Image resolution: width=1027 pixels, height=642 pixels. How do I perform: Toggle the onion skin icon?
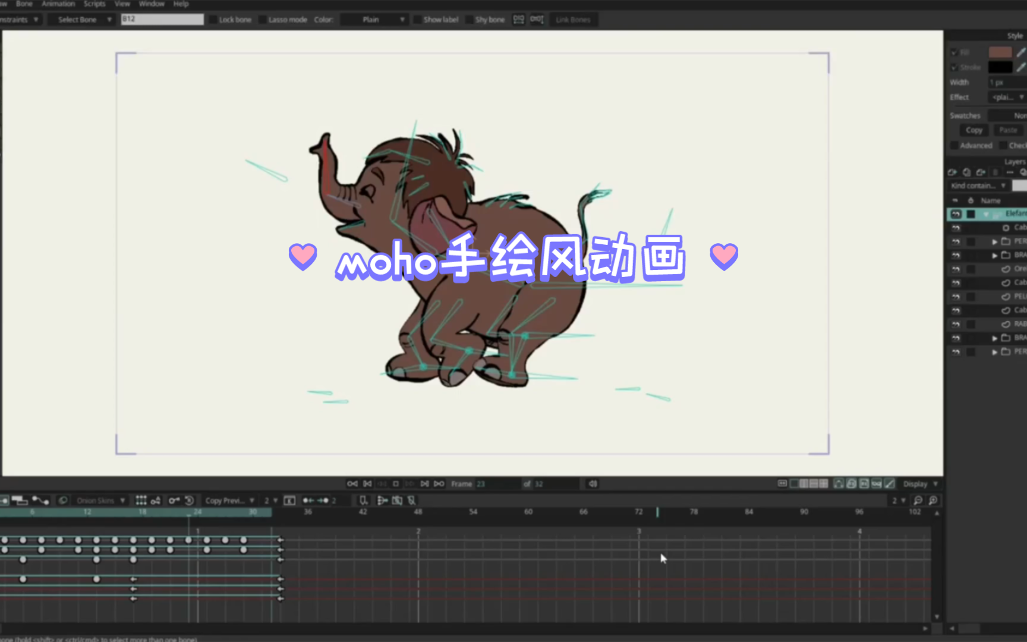pyautogui.click(x=63, y=501)
